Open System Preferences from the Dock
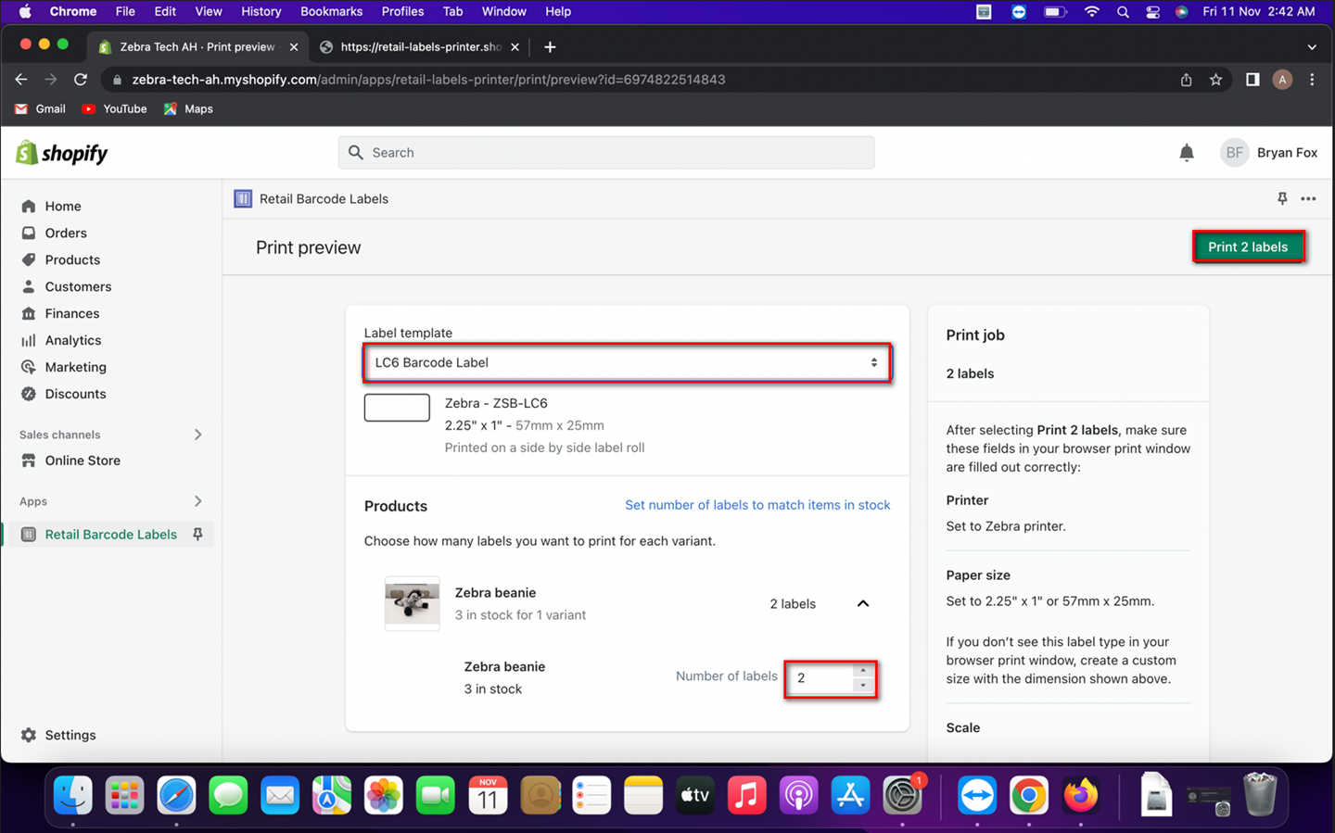Screen dimensions: 1335x833 click(902, 795)
